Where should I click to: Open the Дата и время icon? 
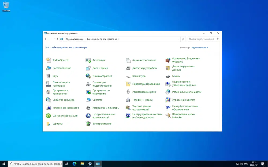click(x=88, y=68)
